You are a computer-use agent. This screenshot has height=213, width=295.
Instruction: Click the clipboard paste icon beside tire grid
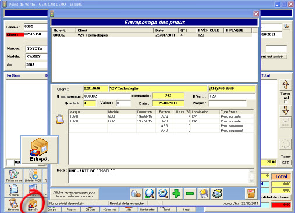60,120
